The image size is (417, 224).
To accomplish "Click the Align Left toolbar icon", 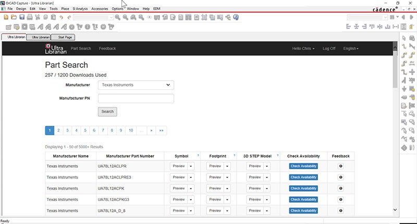I will [x=348, y=27].
